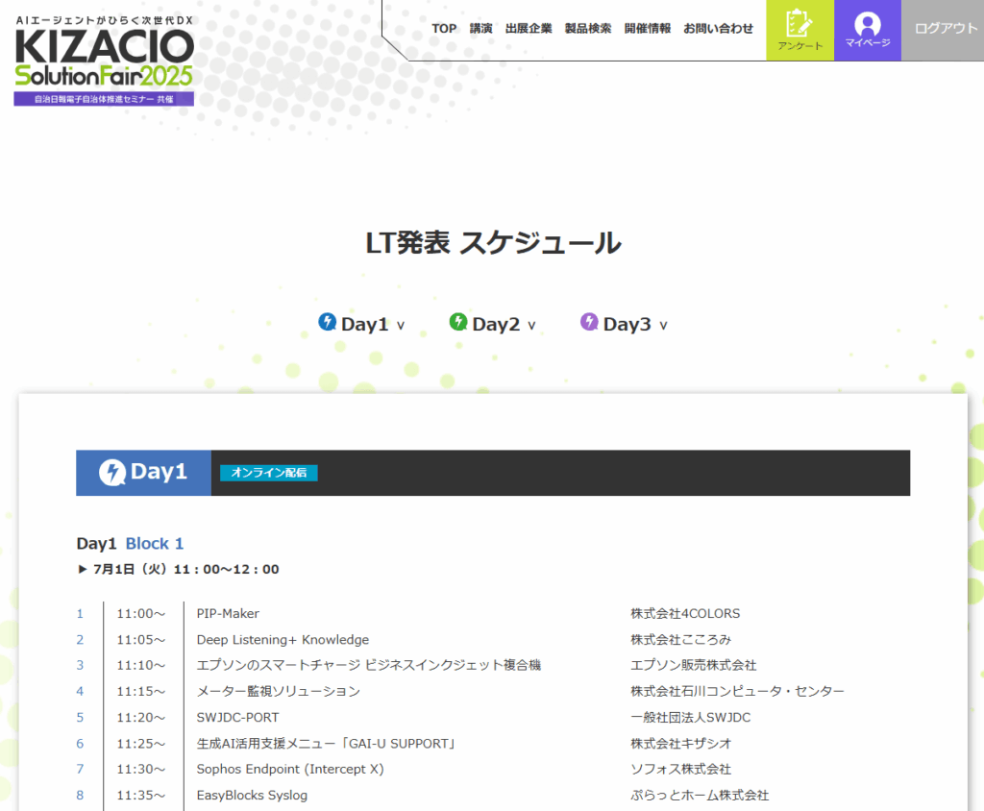Jump to the Day1 schedule section

click(x=362, y=324)
